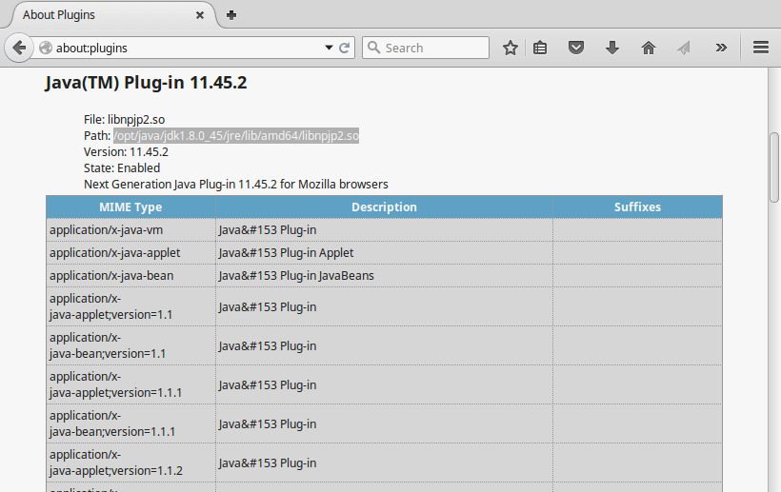The height and width of the screenshot is (492, 781).
Task: Expand more tools chevron overflow
Action: pyautogui.click(x=721, y=48)
